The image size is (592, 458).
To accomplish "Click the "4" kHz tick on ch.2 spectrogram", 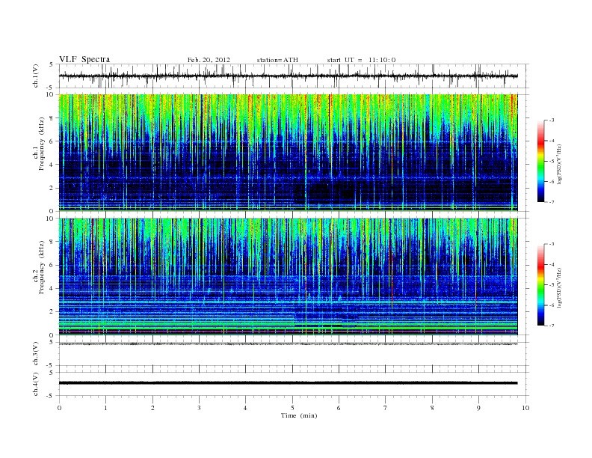I will pyautogui.click(x=52, y=288).
